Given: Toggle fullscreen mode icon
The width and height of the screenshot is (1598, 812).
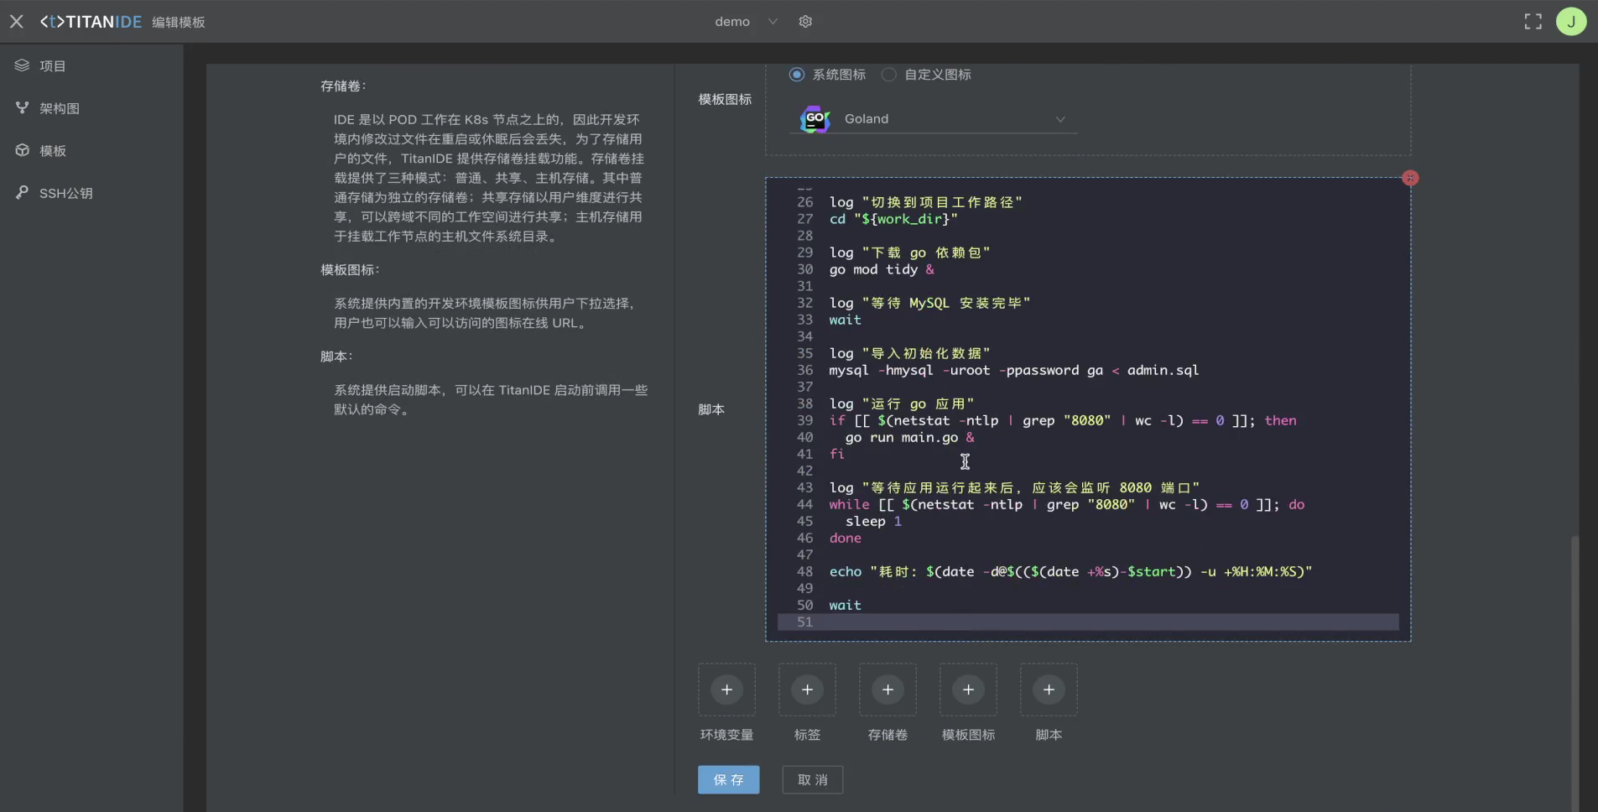Looking at the screenshot, I should tap(1533, 22).
